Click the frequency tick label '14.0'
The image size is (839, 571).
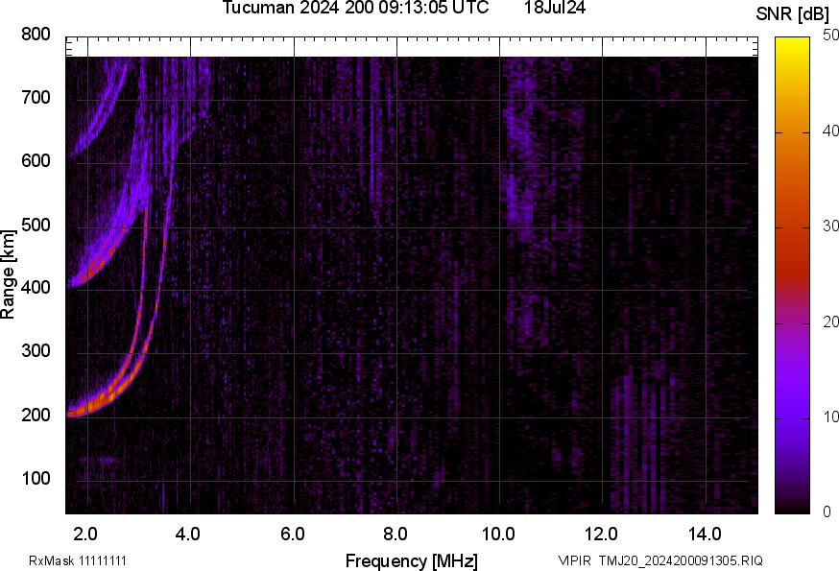click(705, 535)
